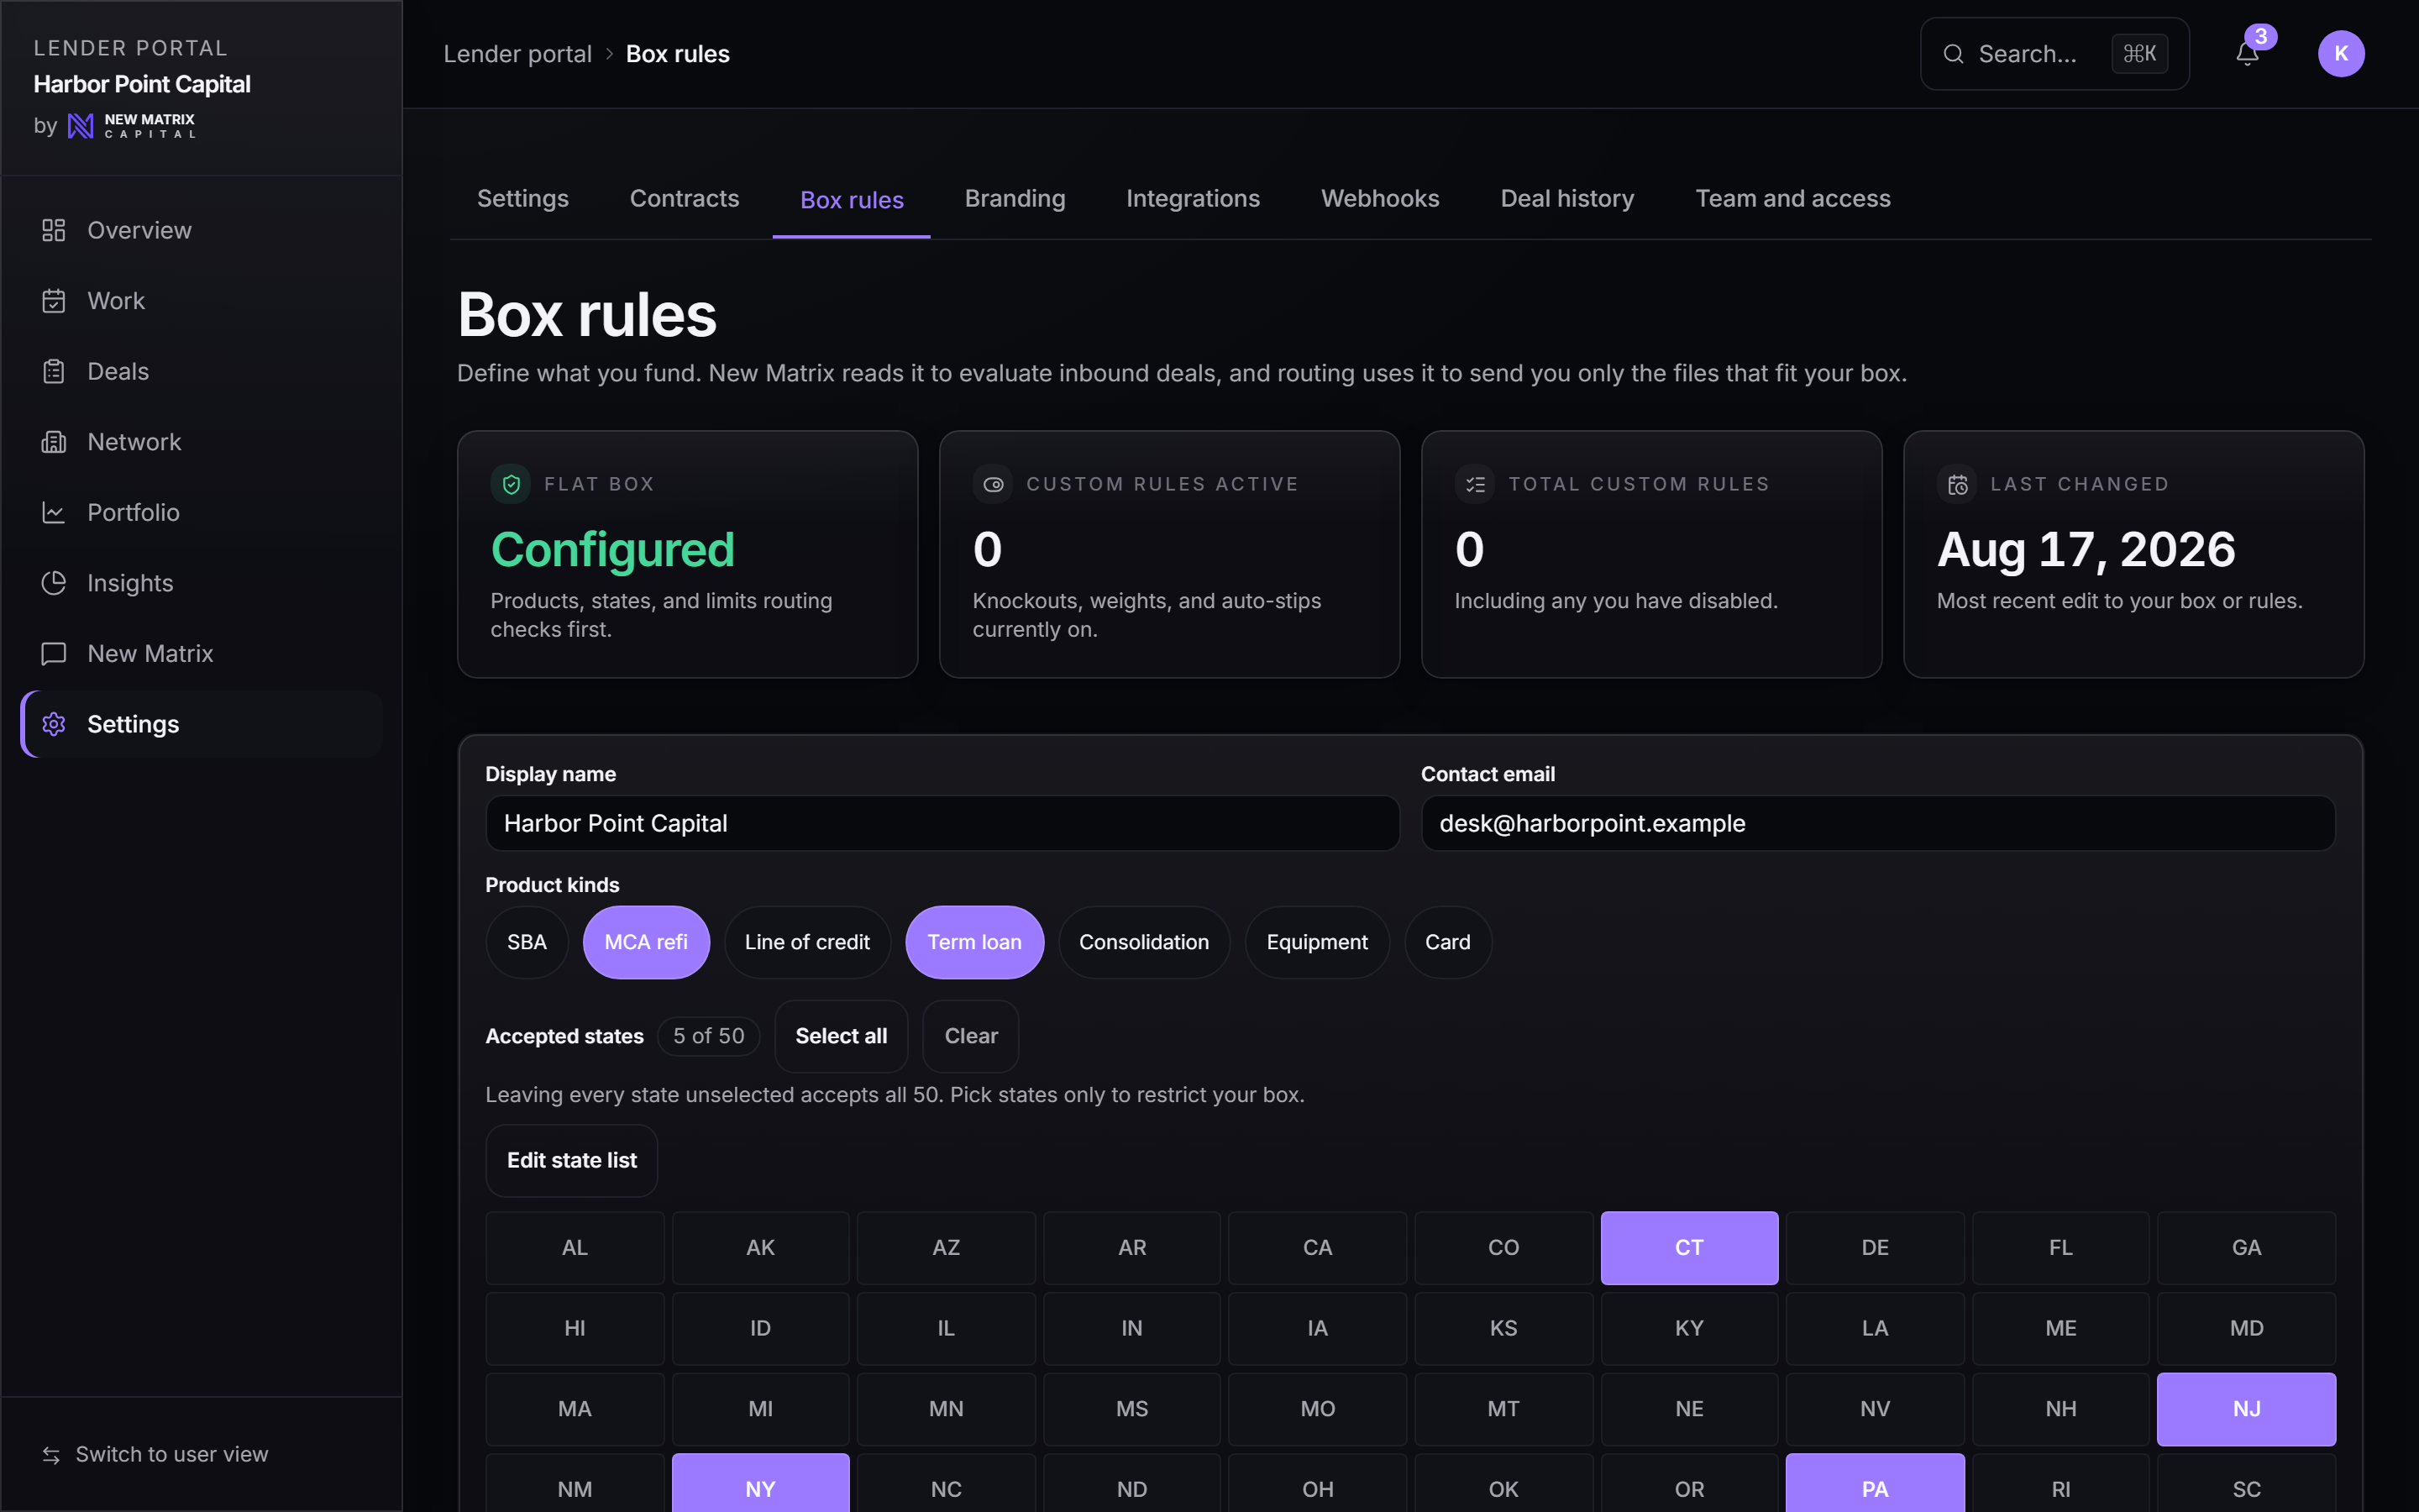Click the Insights pie chart icon

tap(54, 583)
